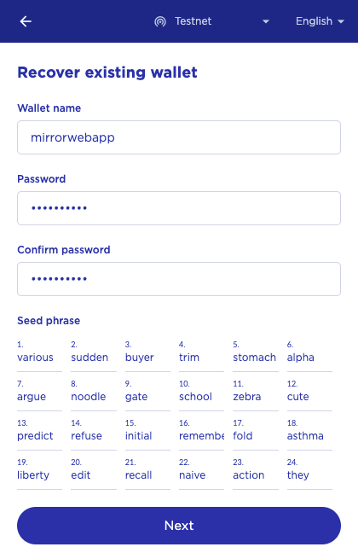Select seed word 4 'trim'
Image resolution: width=358 pixels, height=547 pixels.
(201, 358)
